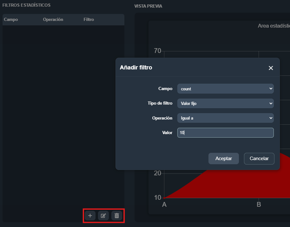Screen dimensions: 290x227
Task: Click the B label on chart x-axis
Action: tap(259, 204)
